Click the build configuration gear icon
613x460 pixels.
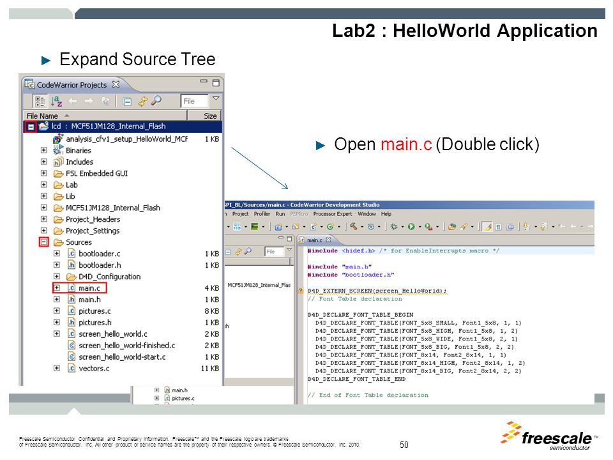(x=371, y=226)
